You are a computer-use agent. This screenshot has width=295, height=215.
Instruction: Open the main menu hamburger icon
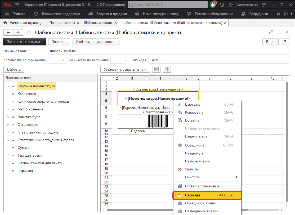coord(17,5)
